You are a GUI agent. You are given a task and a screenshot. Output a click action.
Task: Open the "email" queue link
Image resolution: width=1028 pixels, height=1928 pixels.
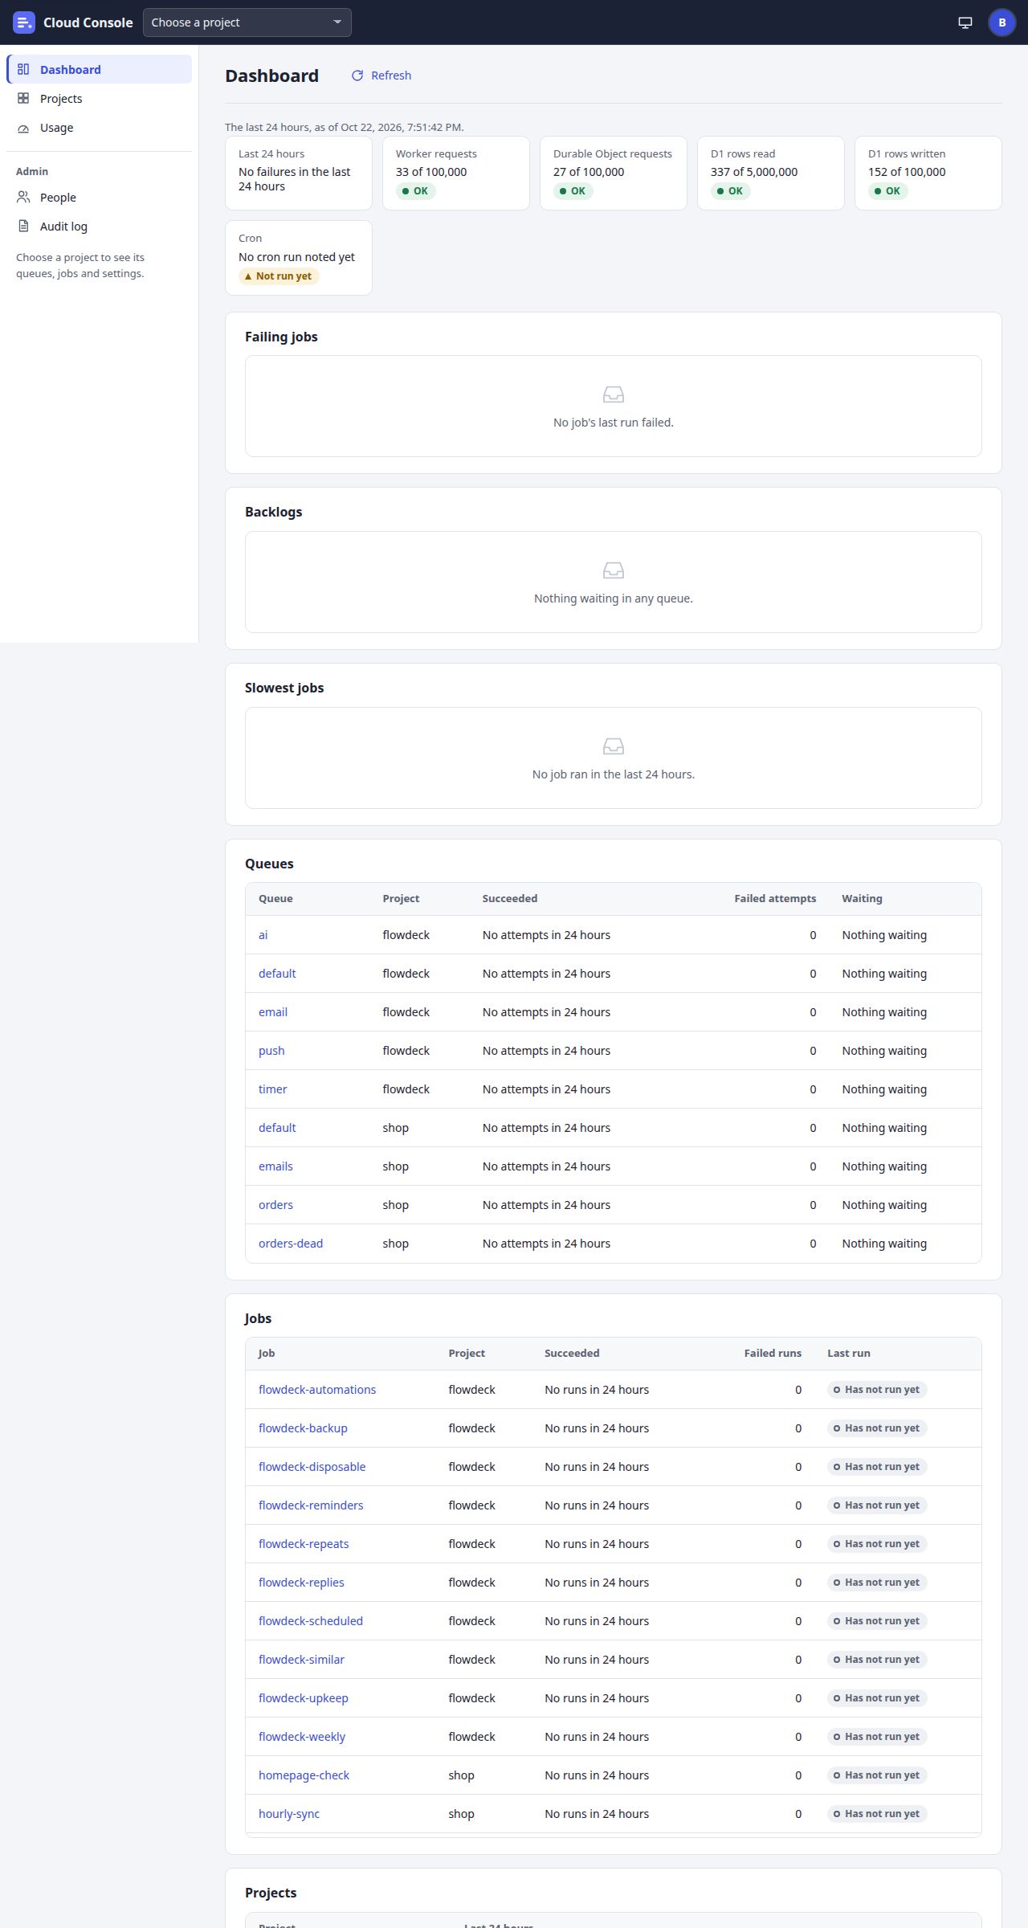point(273,1012)
